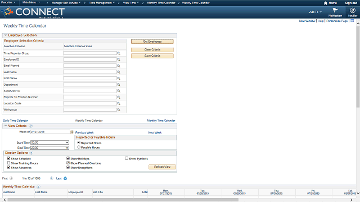Open NavBar compass icon

(353, 10)
